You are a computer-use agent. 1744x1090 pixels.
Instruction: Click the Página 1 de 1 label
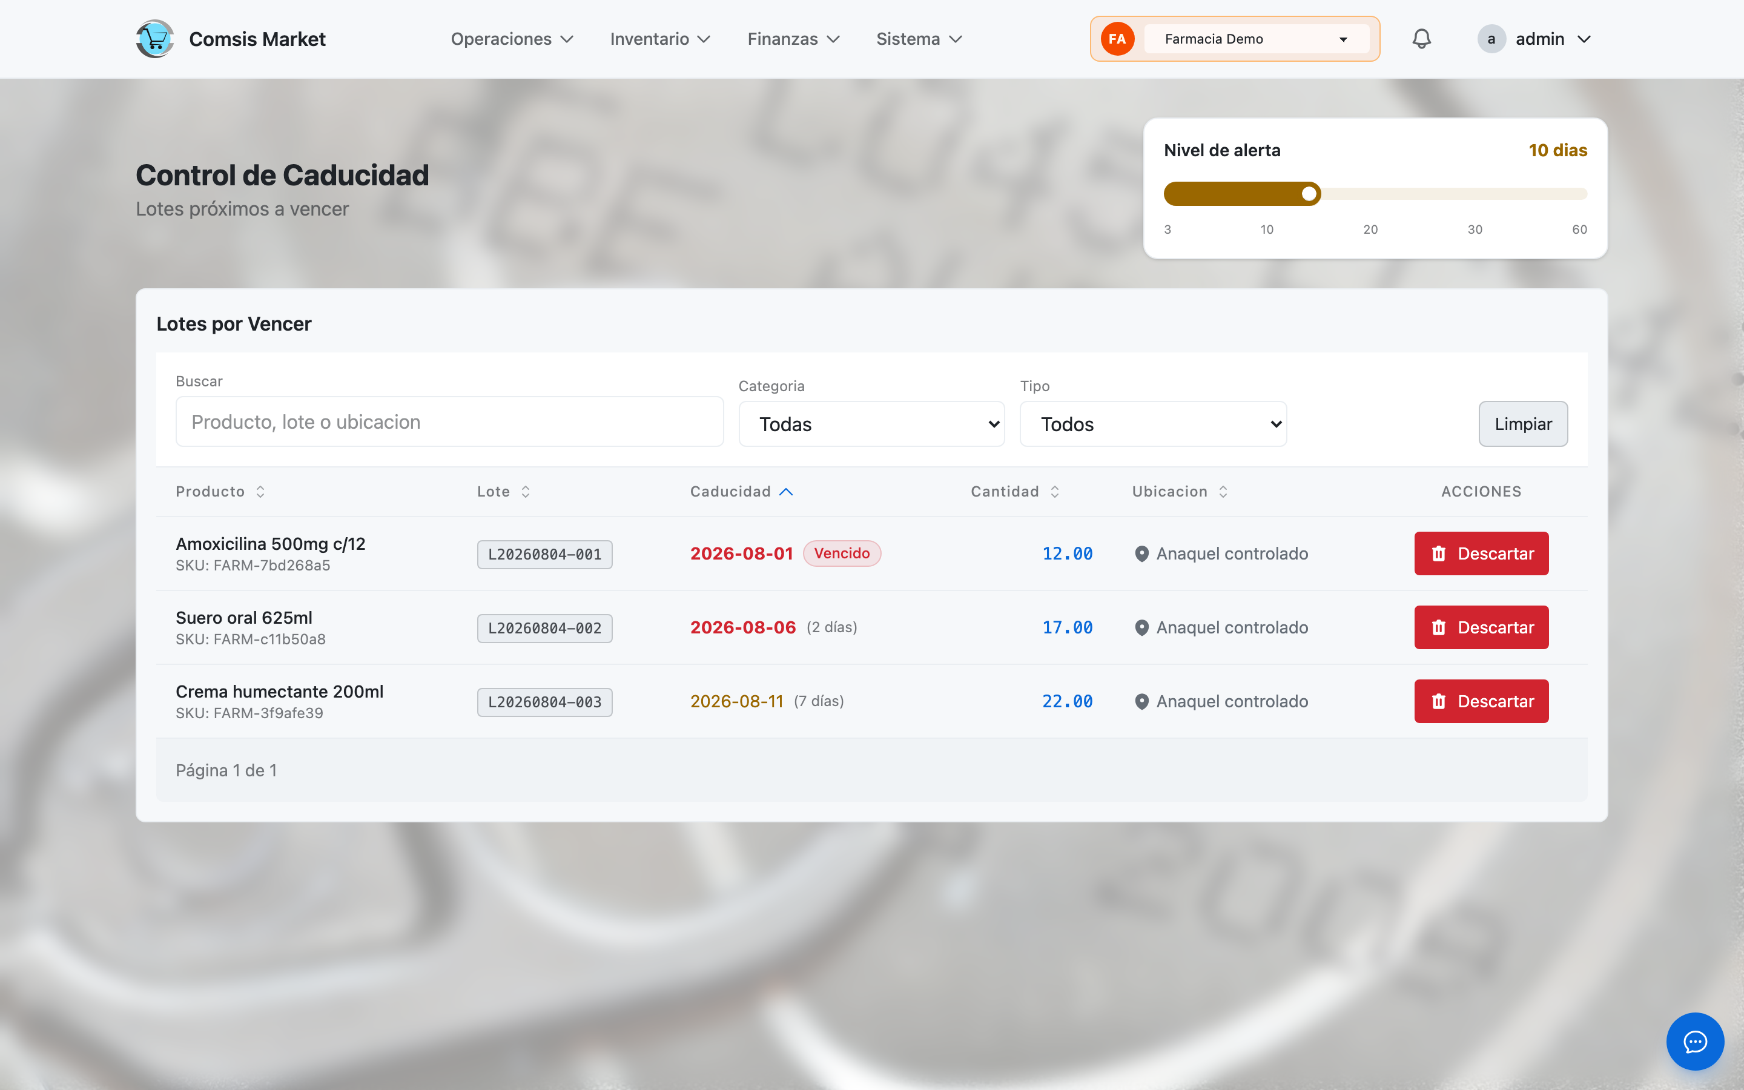click(x=226, y=771)
